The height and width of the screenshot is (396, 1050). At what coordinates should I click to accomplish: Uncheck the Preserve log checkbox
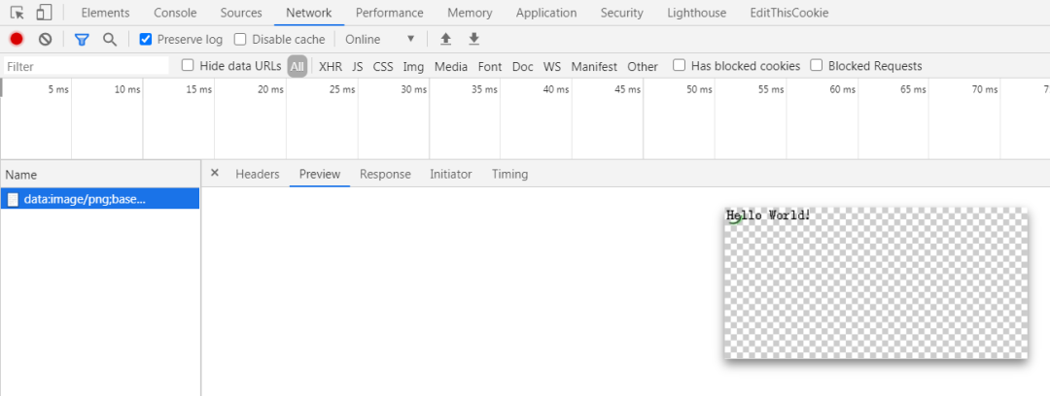146,39
